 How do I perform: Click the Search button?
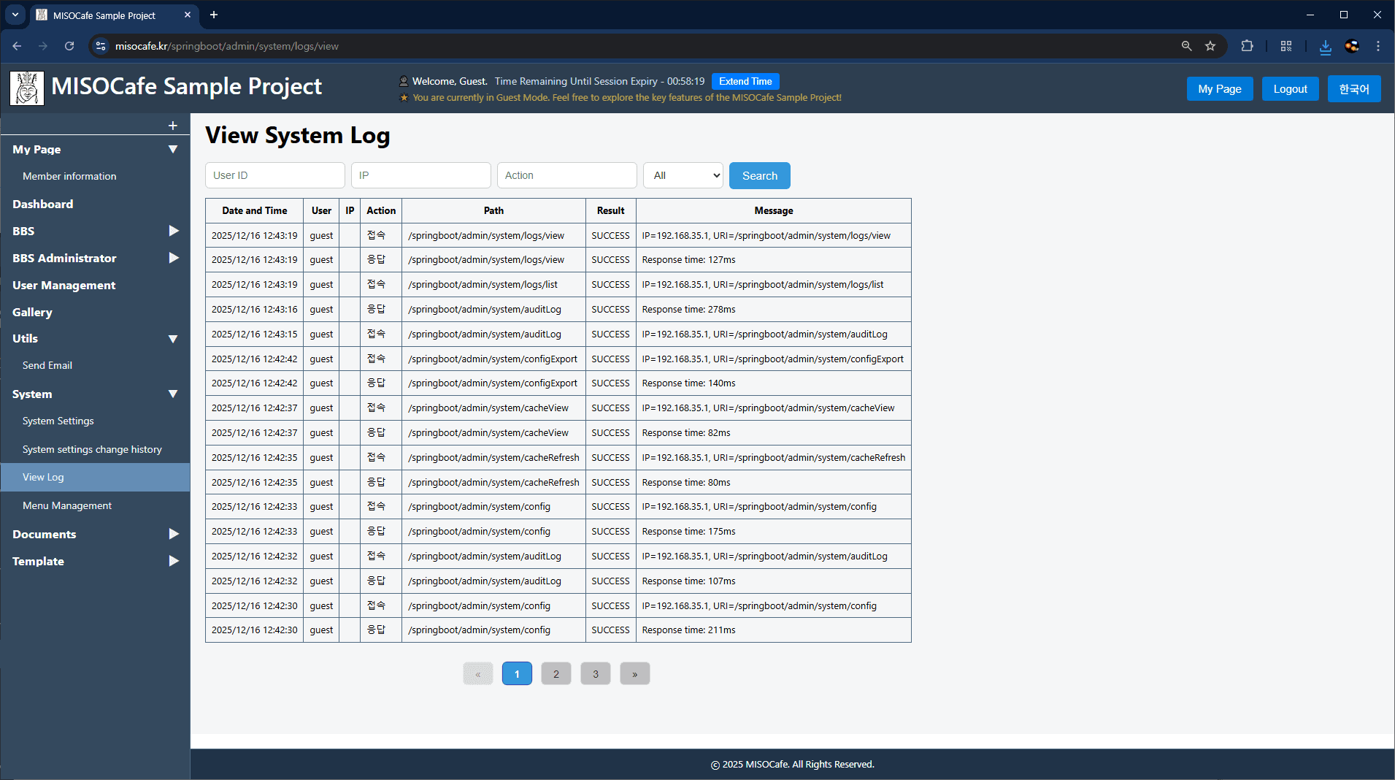tap(759, 175)
